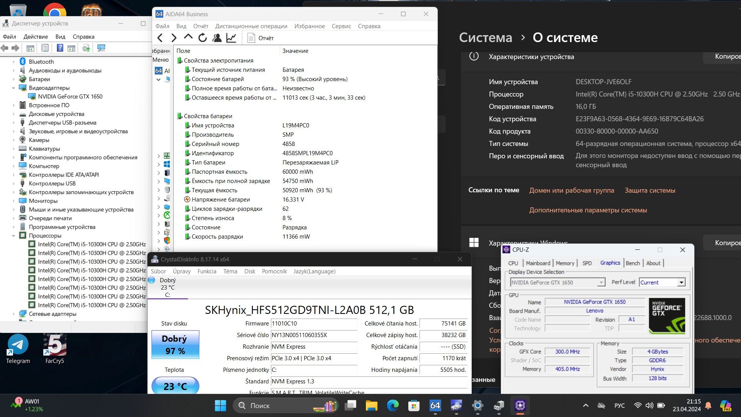Click the CrystalDiskInfo Dobrý 97% health status
Image resolution: width=741 pixels, height=417 pixels.
click(x=175, y=344)
